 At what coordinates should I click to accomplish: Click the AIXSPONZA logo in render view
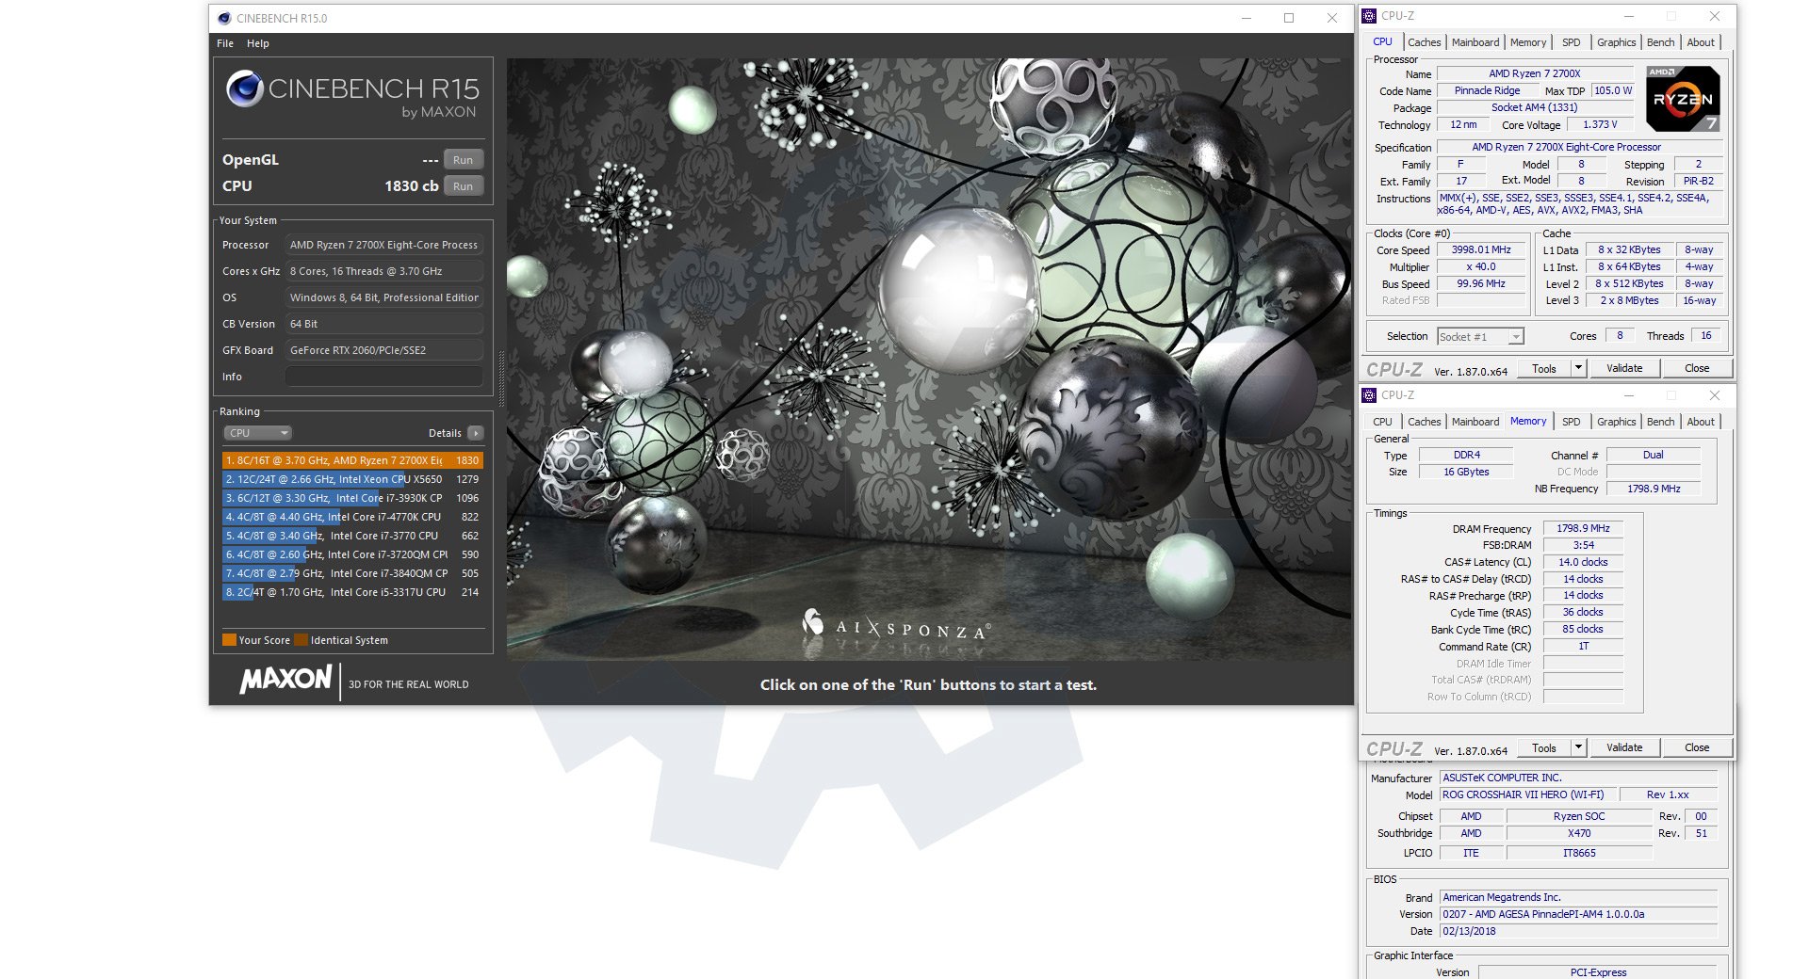895,626
